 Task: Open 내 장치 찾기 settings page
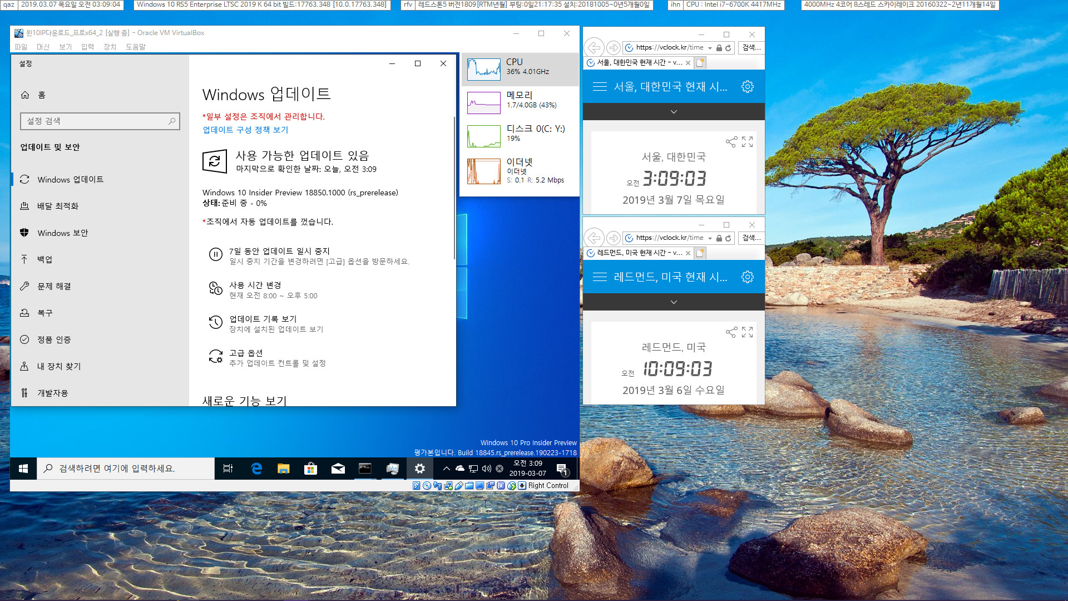point(100,366)
